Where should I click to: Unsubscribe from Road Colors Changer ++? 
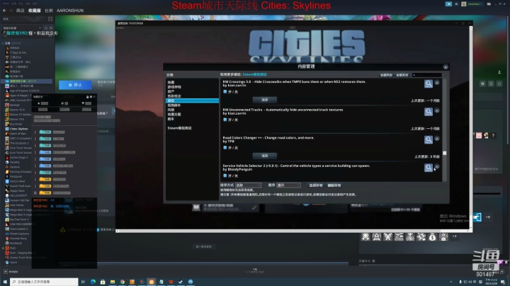(x=437, y=139)
